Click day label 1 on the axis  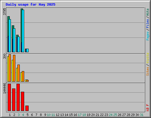[10, 115]
